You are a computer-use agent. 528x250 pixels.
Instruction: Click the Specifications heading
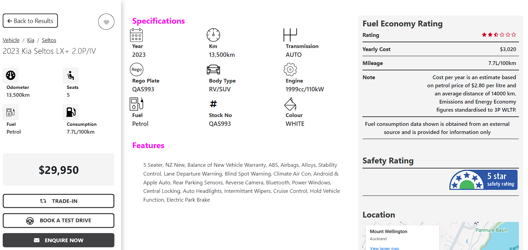click(x=158, y=21)
